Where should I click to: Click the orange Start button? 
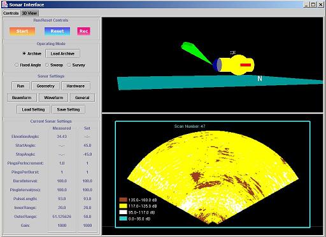point(22,31)
